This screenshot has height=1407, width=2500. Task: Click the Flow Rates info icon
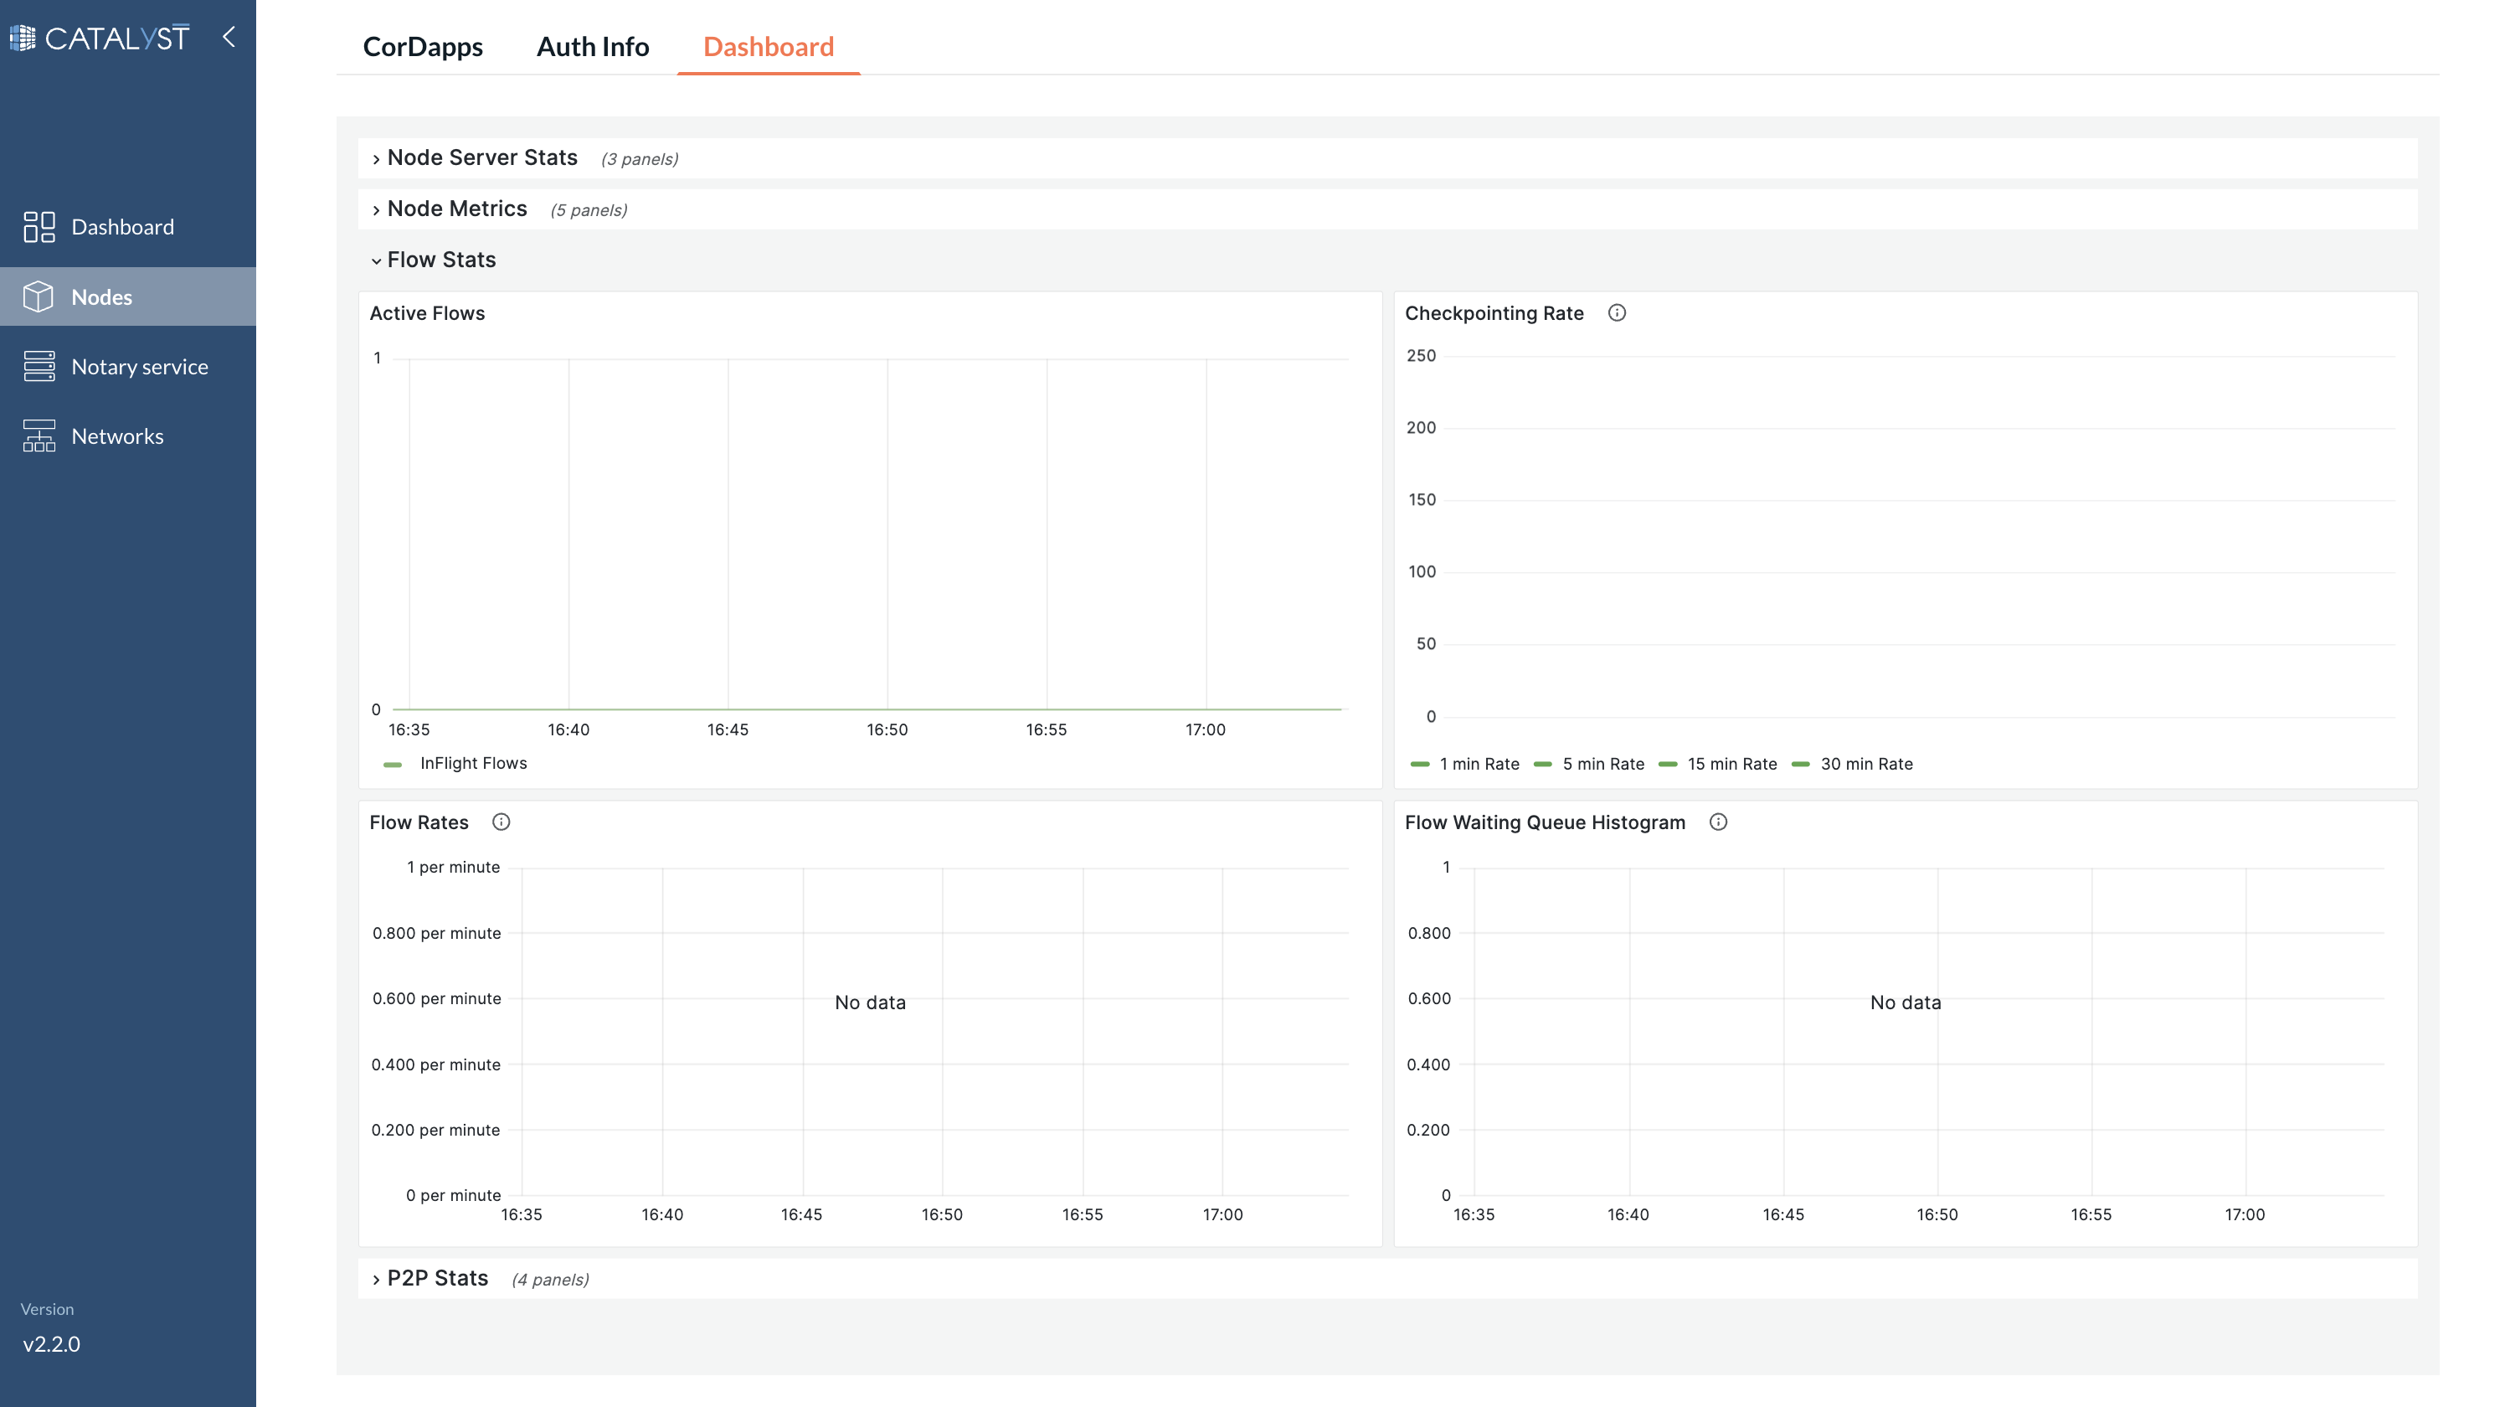click(502, 822)
